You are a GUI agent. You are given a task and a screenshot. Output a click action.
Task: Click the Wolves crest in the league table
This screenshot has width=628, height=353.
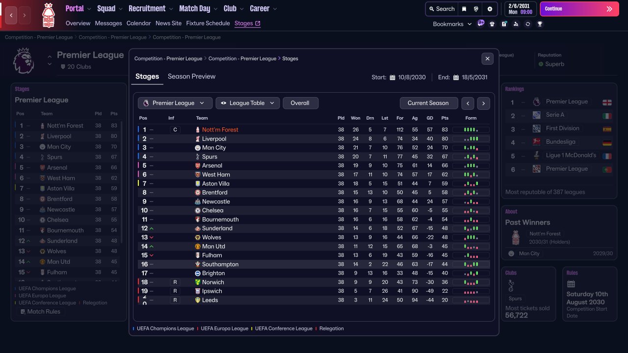click(x=198, y=237)
